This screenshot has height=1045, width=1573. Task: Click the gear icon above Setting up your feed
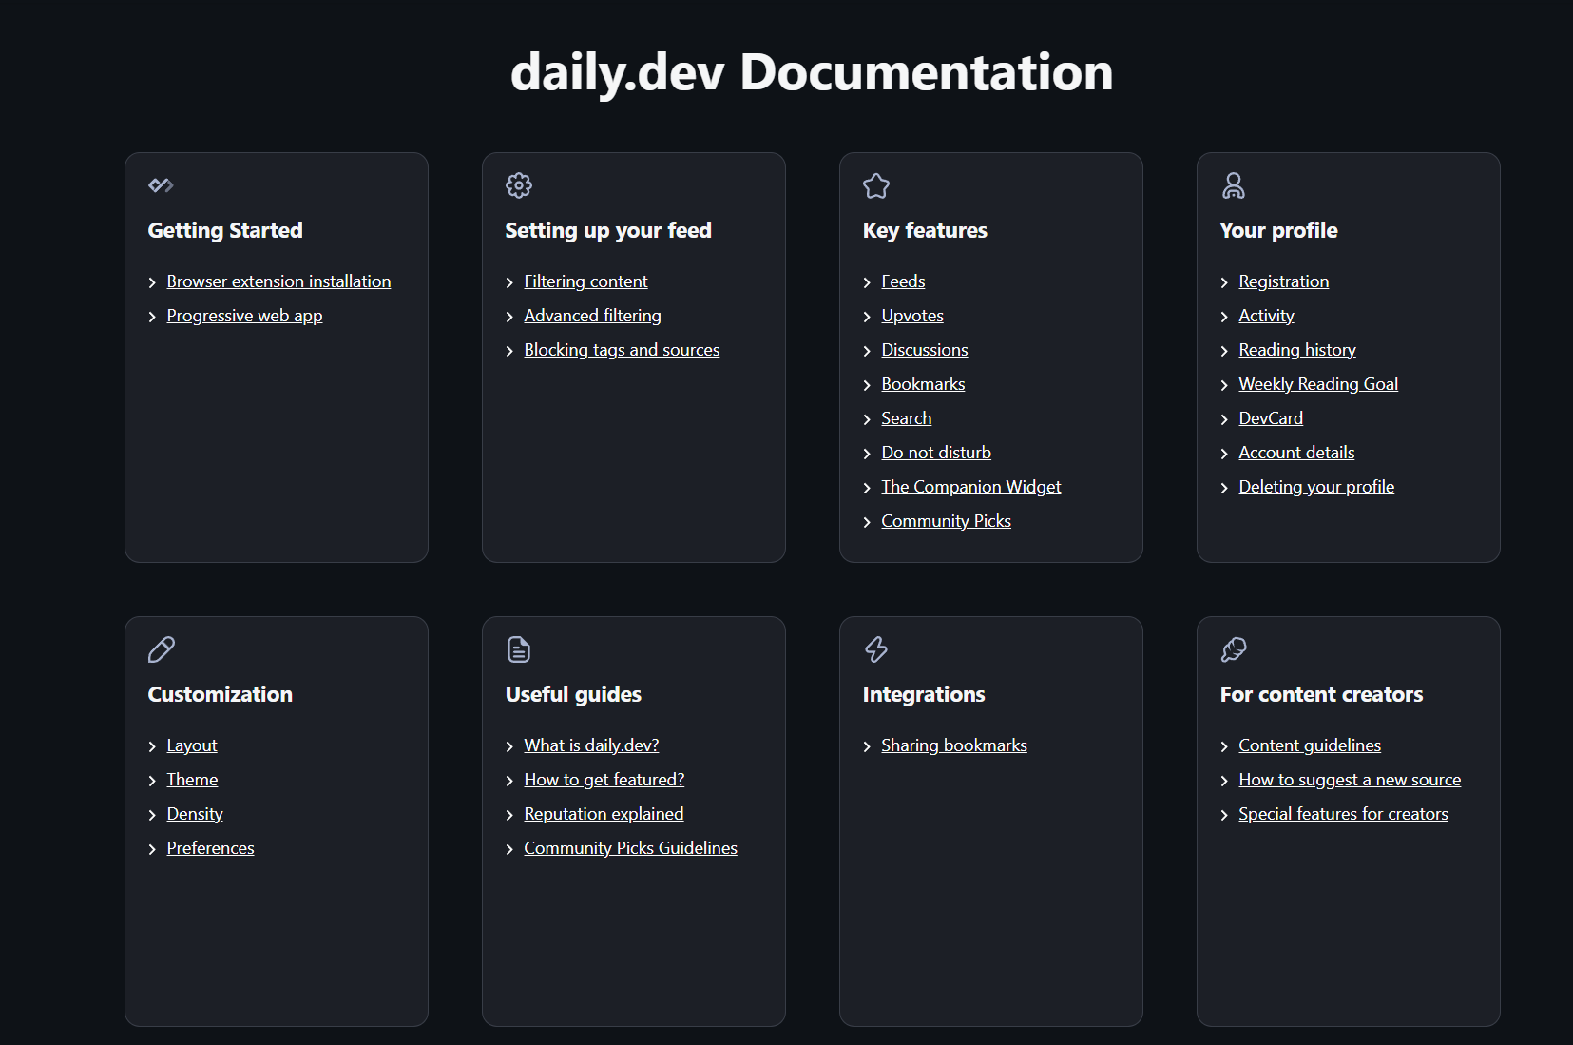point(519,185)
